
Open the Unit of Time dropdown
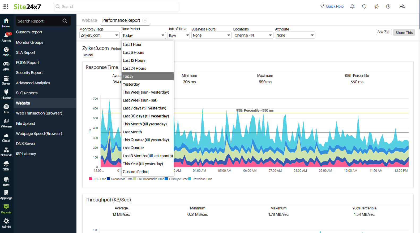[x=178, y=35]
